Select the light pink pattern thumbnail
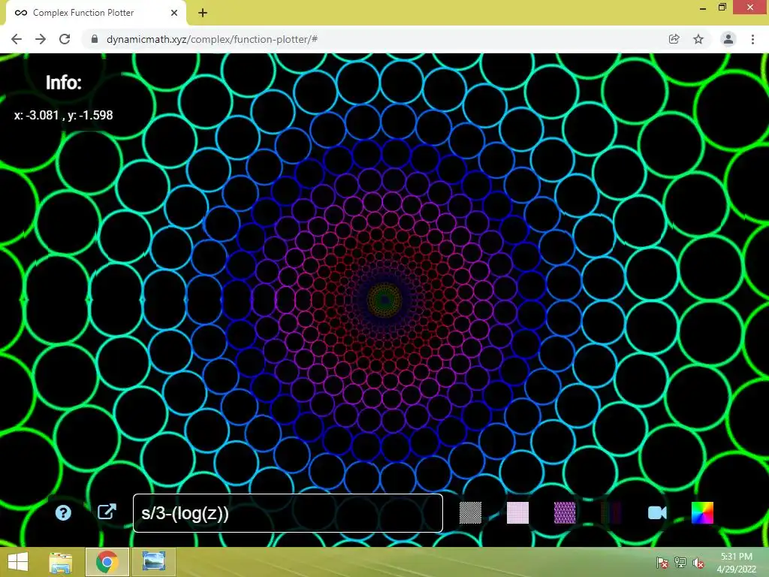Image resolution: width=769 pixels, height=577 pixels. [517, 512]
